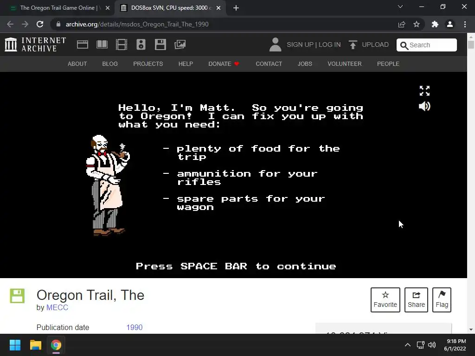Open Chrome extensions puzzle icon

435,24
